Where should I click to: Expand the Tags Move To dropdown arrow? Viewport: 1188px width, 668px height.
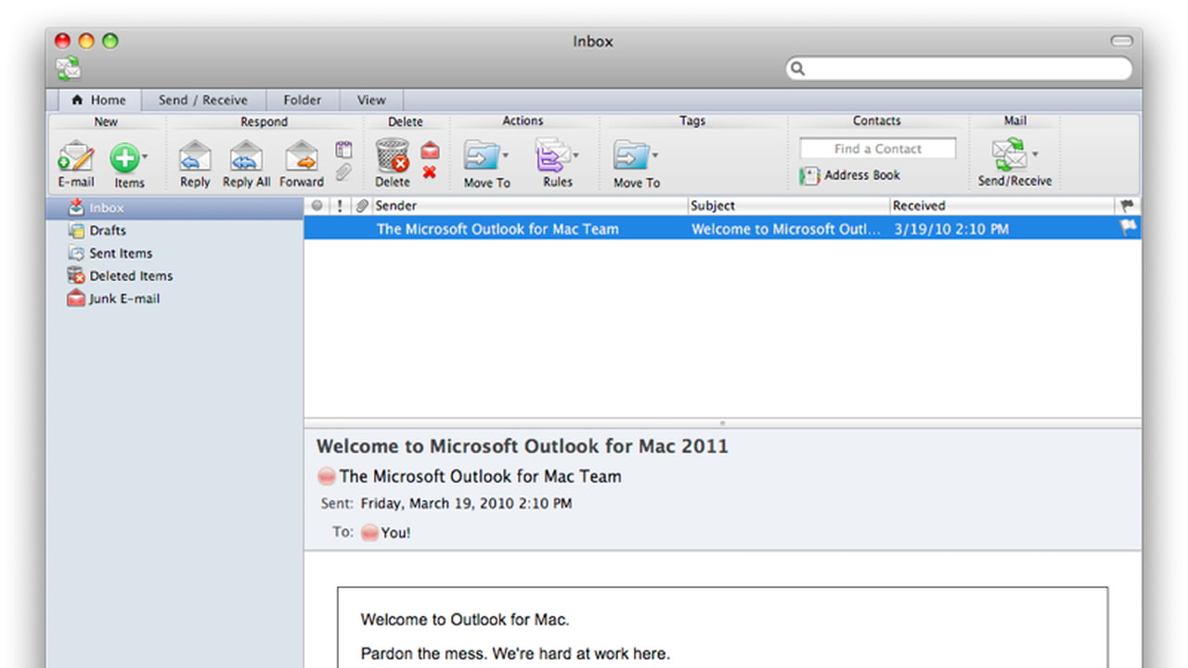pyautogui.click(x=654, y=156)
